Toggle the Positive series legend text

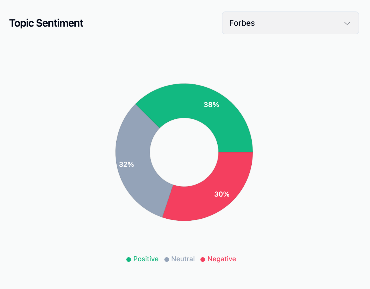146,259
